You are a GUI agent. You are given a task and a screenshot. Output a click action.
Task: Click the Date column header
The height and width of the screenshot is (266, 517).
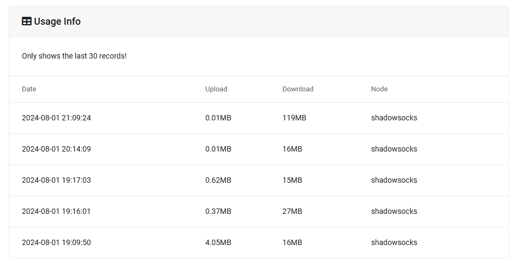tap(29, 89)
